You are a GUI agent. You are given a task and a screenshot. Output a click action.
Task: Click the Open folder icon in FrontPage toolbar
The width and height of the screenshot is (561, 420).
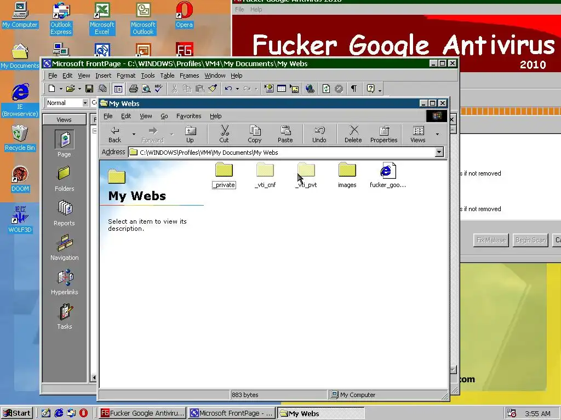click(71, 88)
